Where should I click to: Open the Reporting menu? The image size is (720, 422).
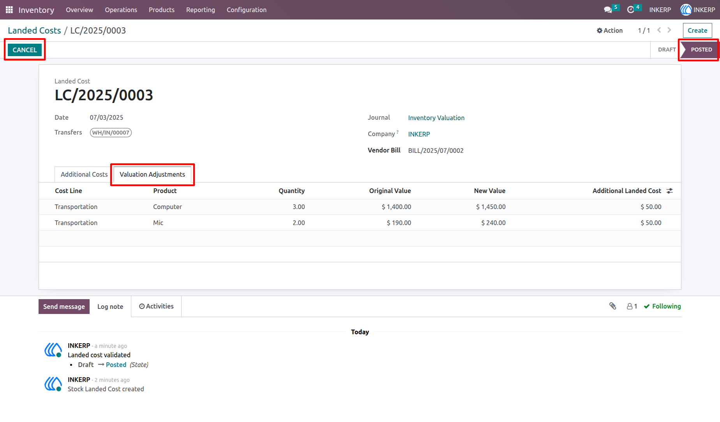pos(201,10)
